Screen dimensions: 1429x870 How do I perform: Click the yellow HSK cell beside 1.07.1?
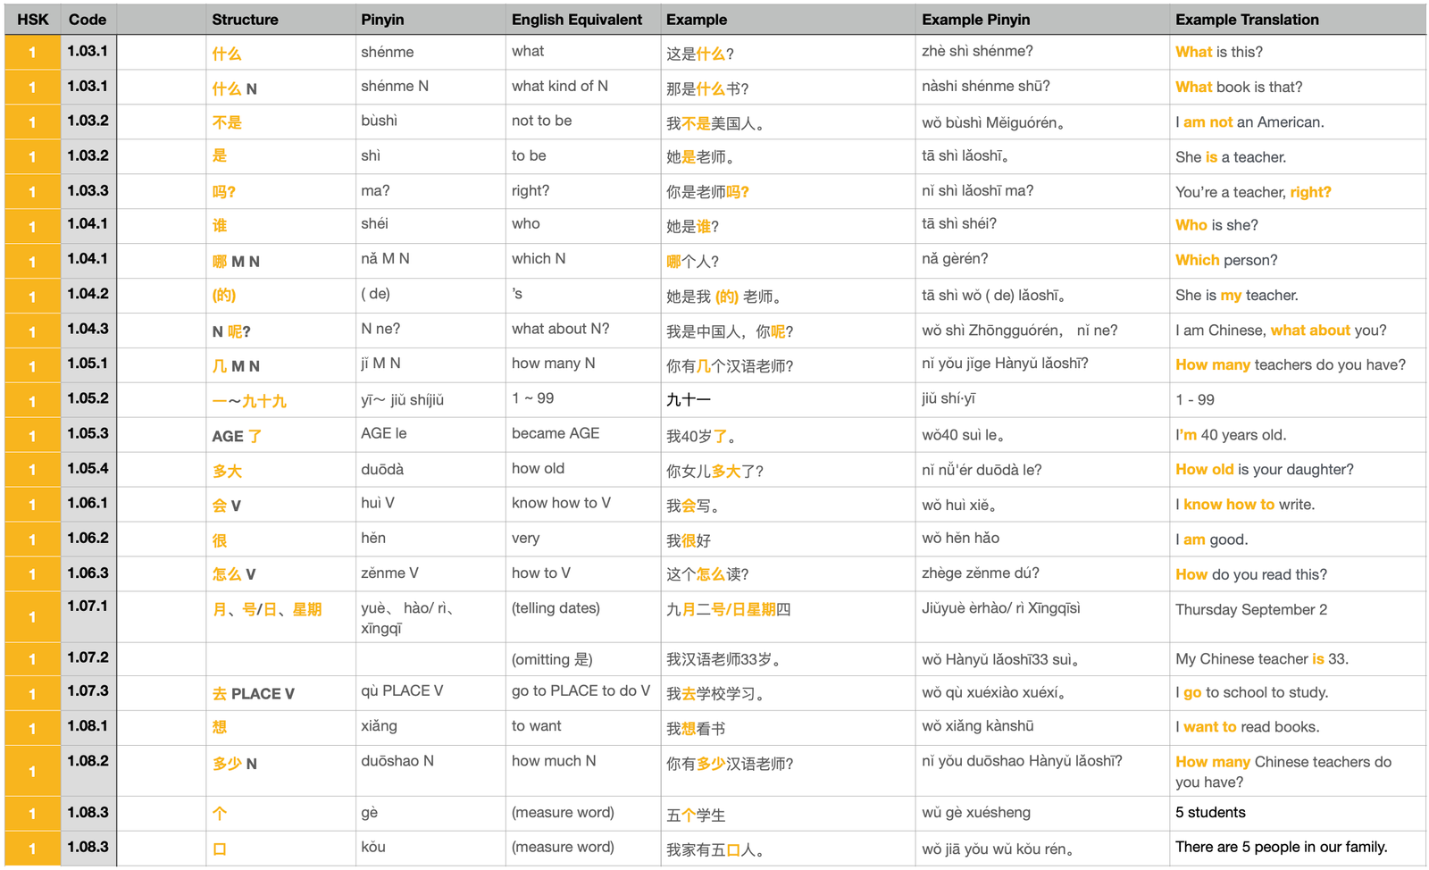pos(33,616)
